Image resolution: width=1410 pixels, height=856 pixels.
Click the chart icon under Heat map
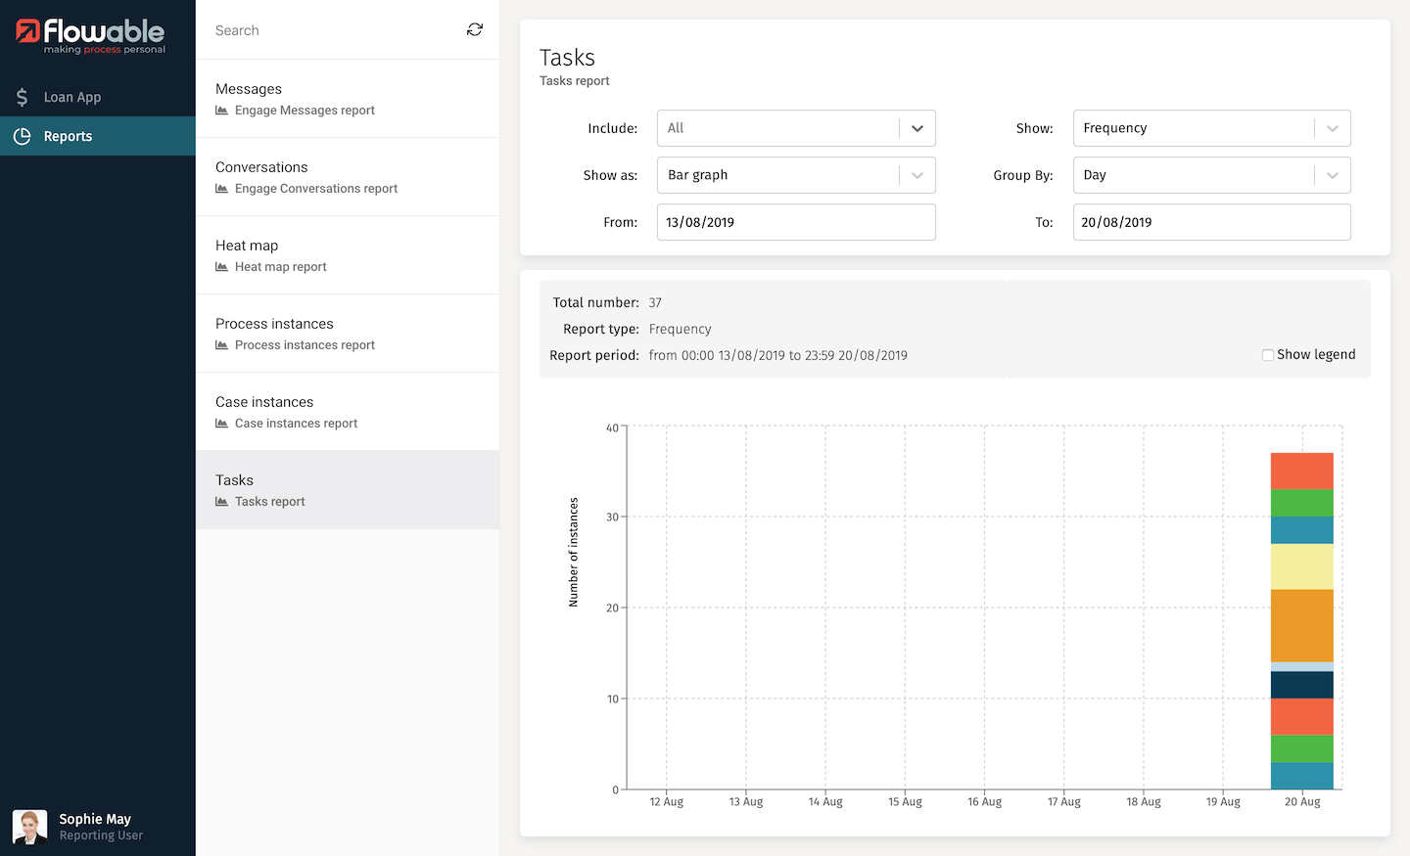coord(223,266)
